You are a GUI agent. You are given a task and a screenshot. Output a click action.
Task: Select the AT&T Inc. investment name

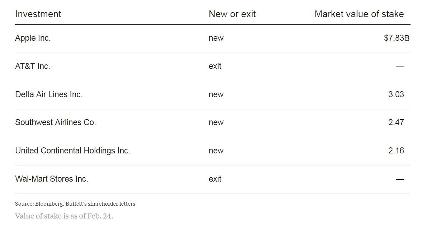pos(33,66)
